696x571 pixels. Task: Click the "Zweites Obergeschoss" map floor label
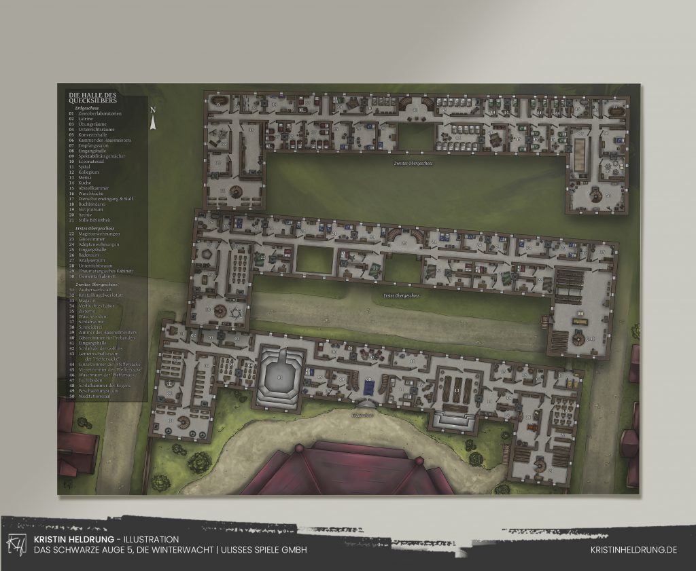point(413,163)
